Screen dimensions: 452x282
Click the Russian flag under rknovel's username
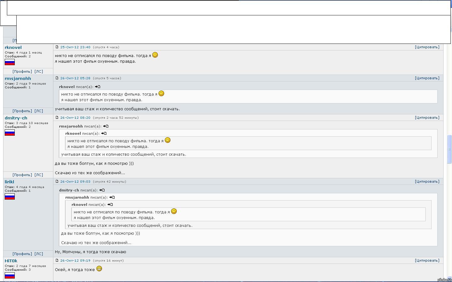click(x=10, y=62)
